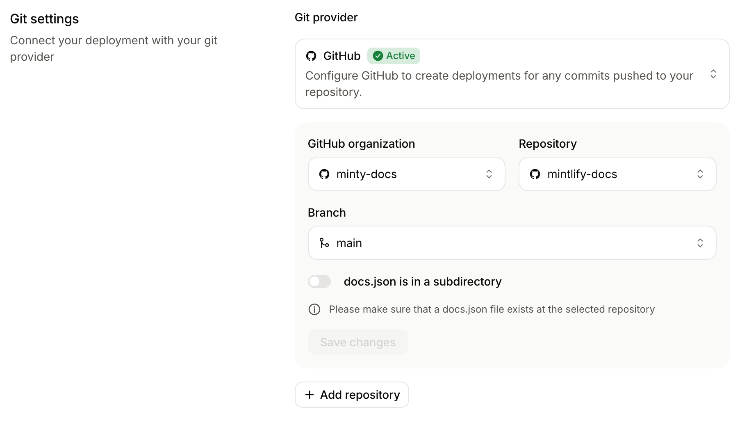Click "Configure GitHub to create deployments" description
Screen dimensions: 749x423
499,84
